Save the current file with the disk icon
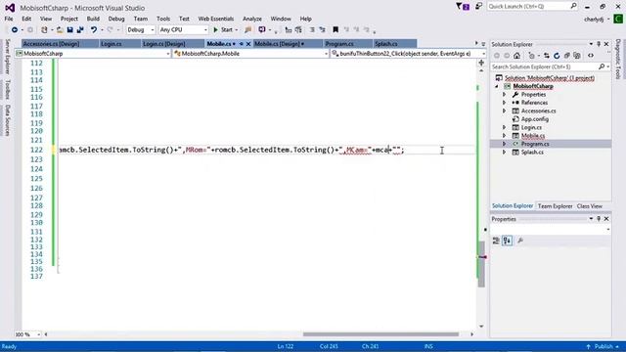This screenshot has height=352, width=626. (x=69, y=30)
